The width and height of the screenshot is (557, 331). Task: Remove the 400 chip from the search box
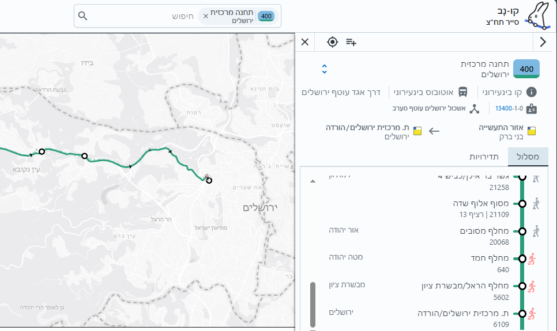[x=206, y=16]
